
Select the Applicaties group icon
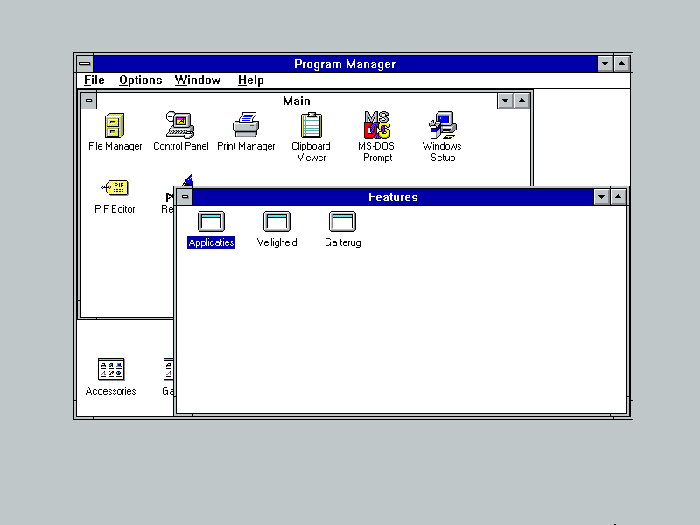pos(211,222)
